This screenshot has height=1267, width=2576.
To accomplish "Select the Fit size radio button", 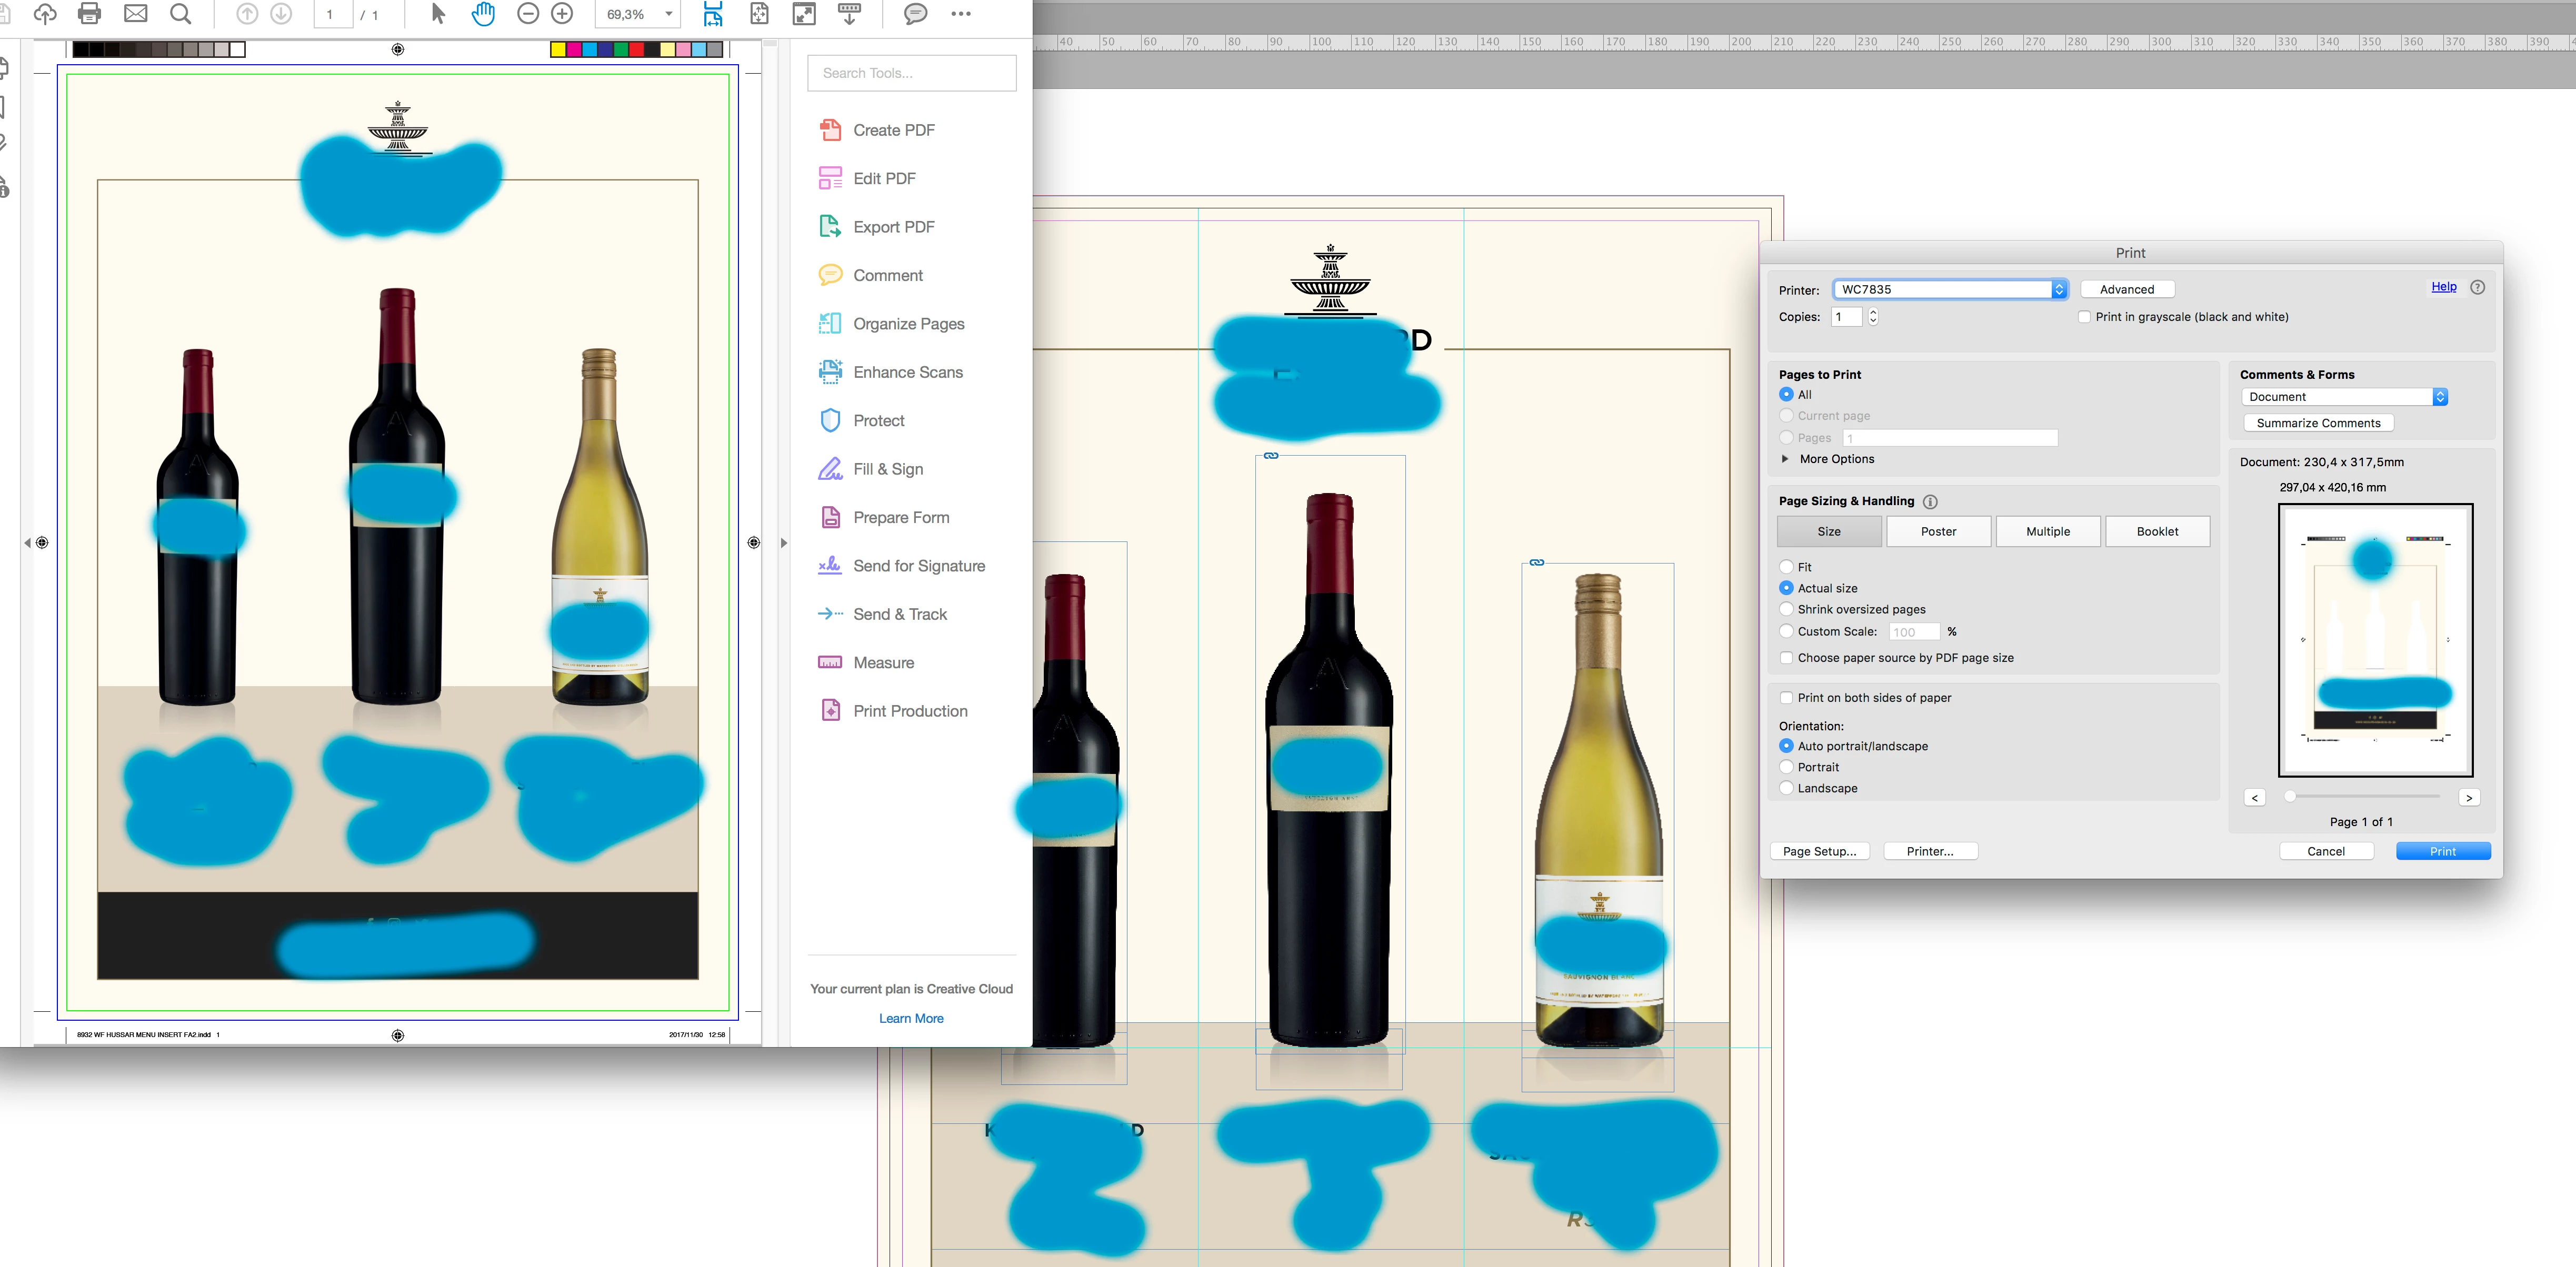I will coord(1786,567).
